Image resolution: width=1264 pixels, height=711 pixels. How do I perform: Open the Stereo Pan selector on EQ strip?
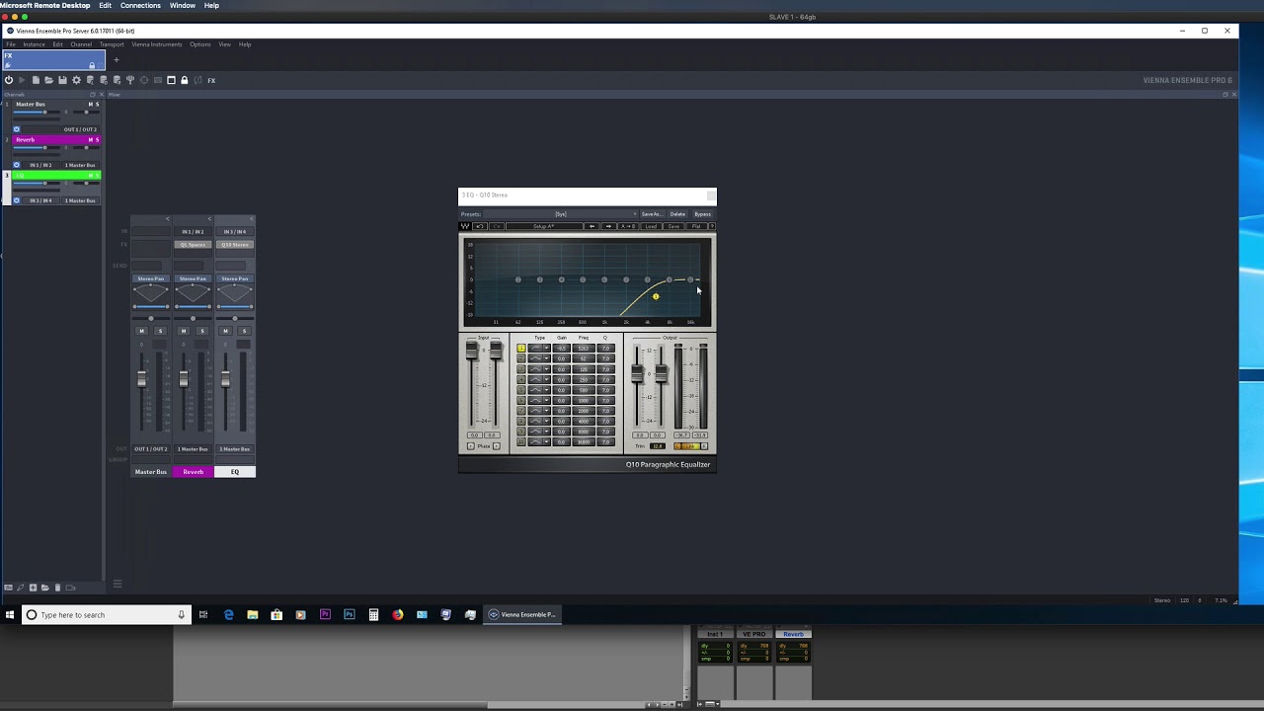point(235,278)
